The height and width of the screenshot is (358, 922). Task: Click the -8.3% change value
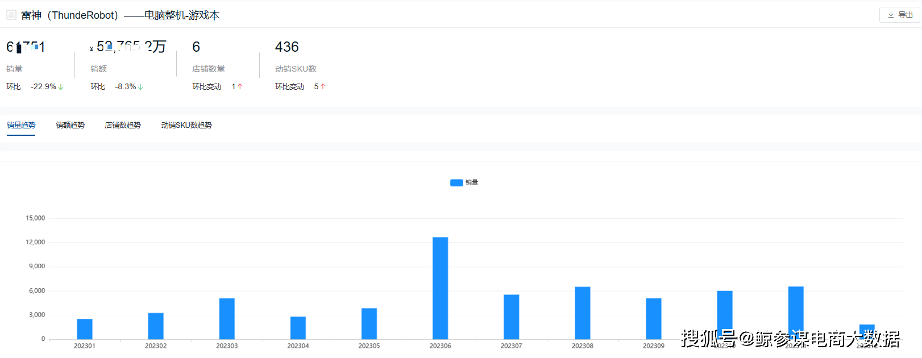pos(126,87)
